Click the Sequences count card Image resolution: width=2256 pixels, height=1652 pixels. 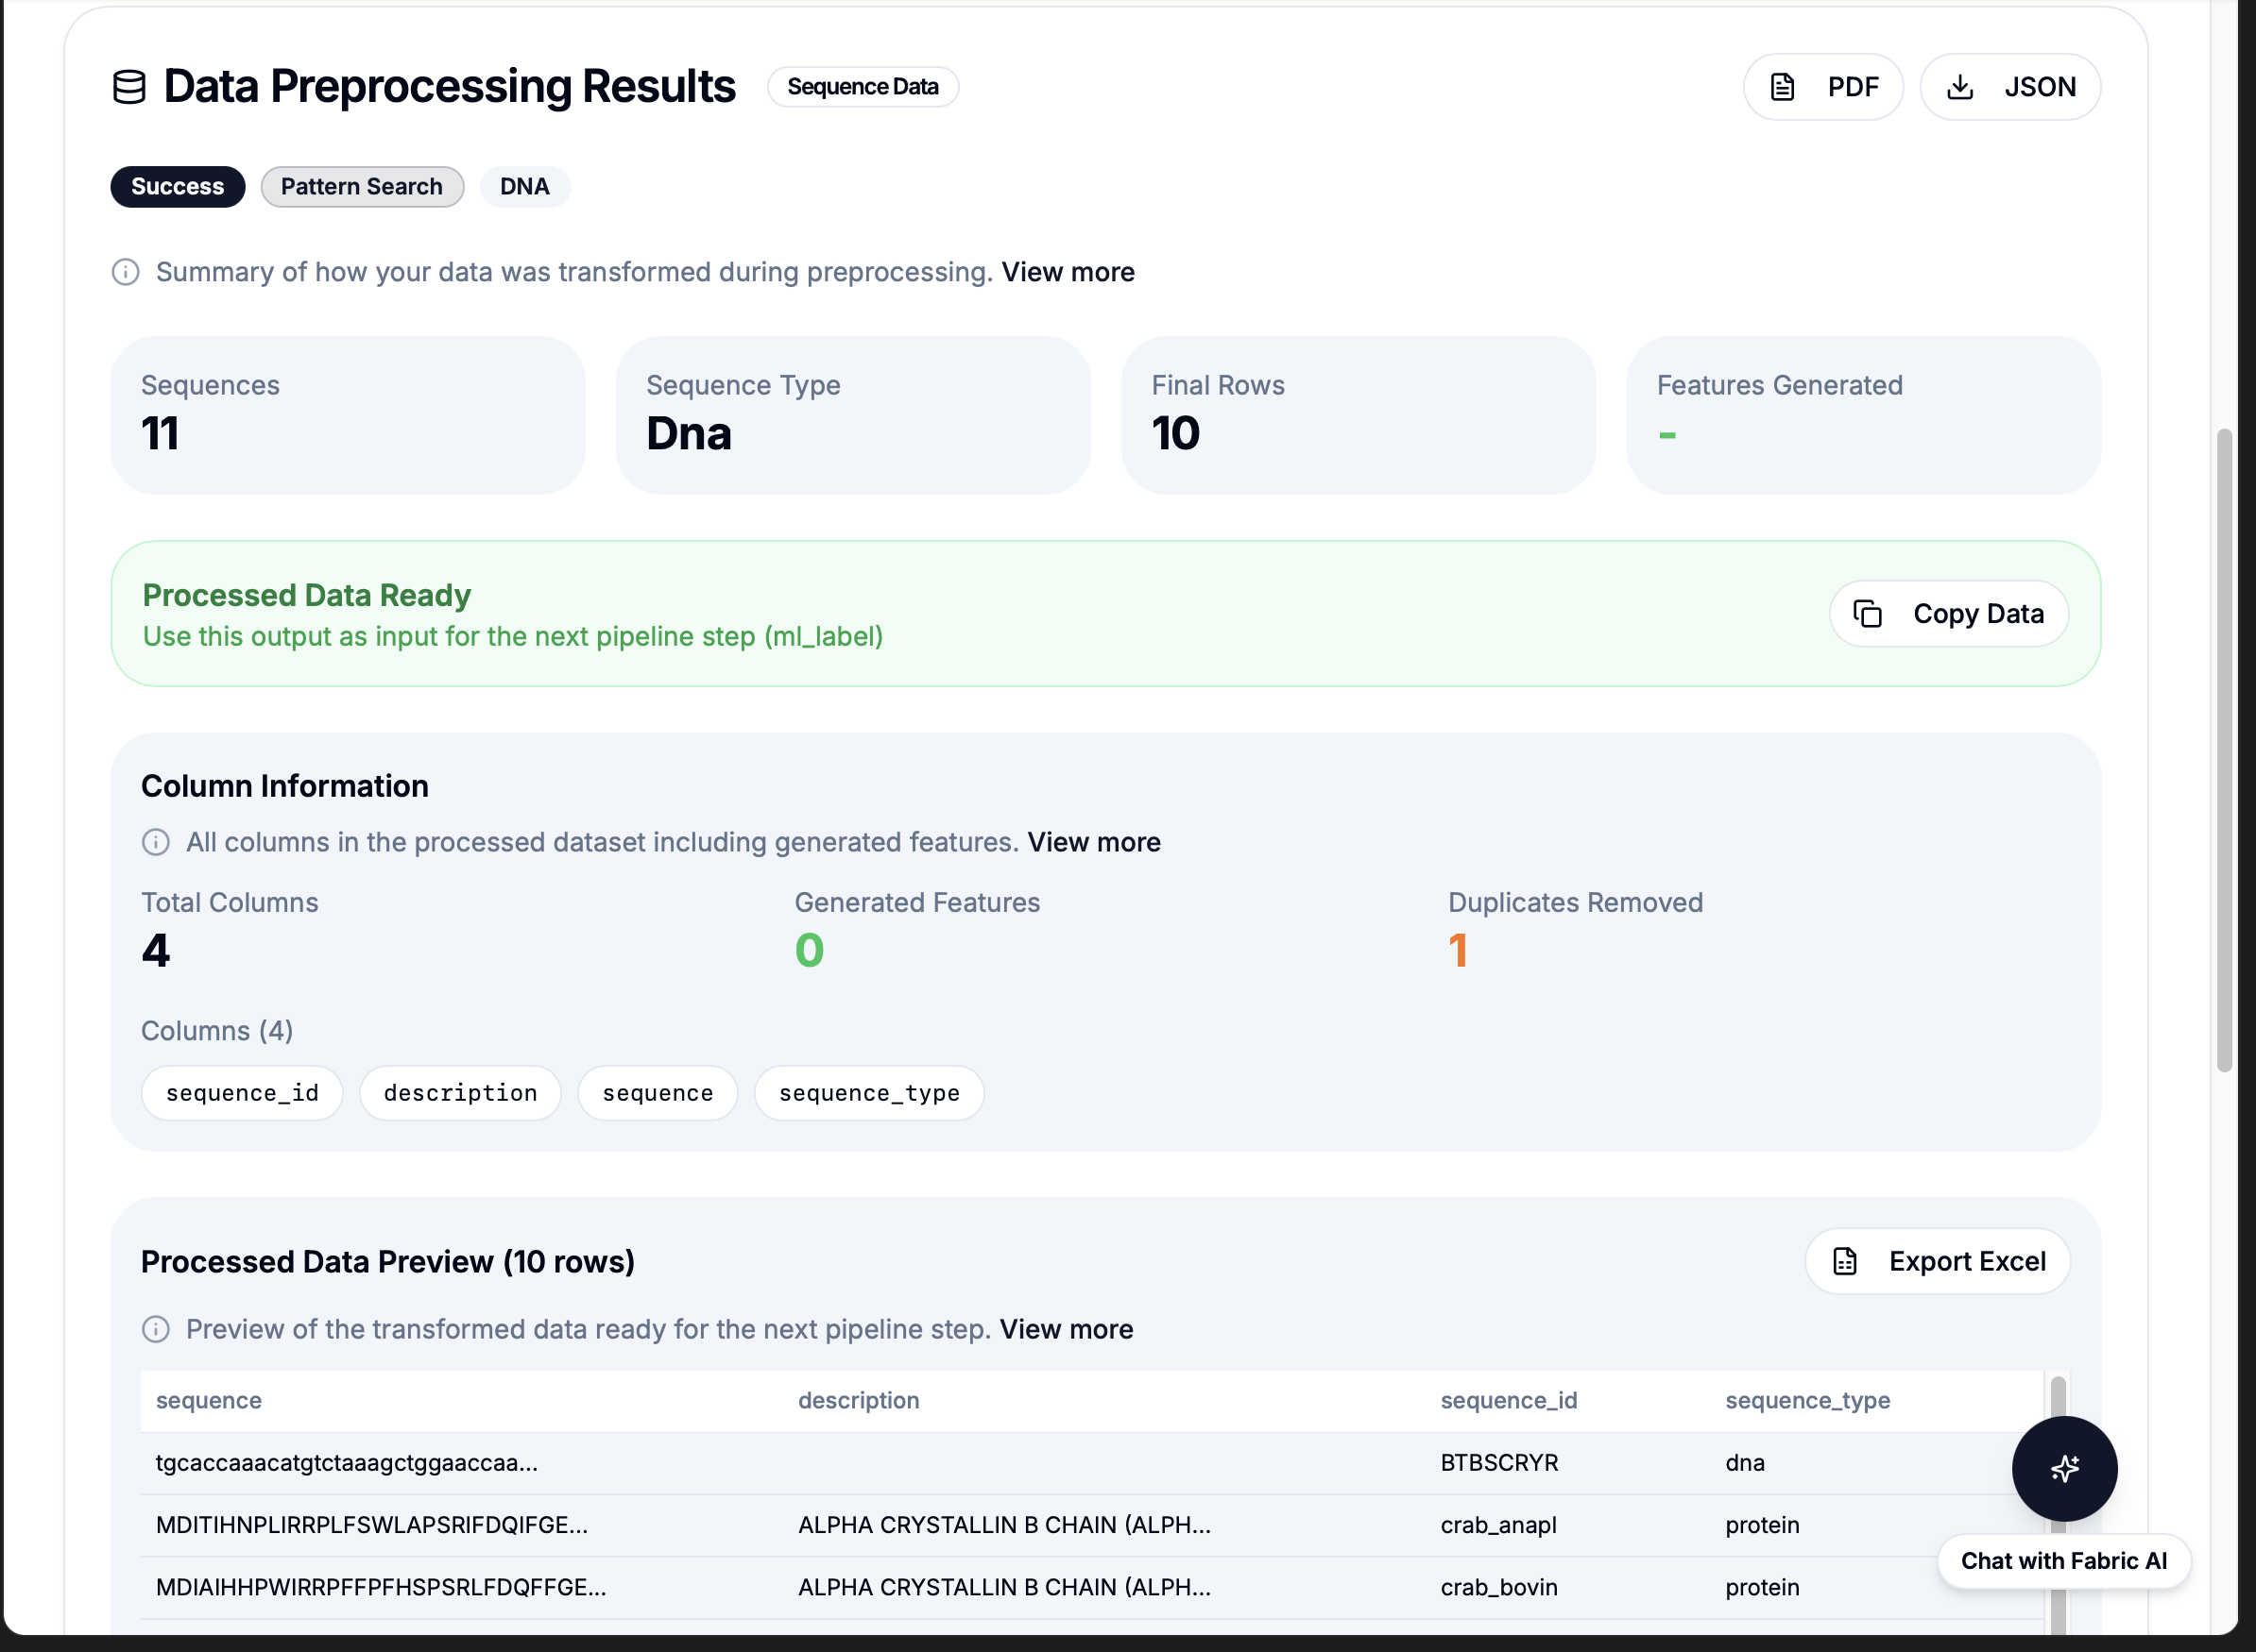(348, 415)
